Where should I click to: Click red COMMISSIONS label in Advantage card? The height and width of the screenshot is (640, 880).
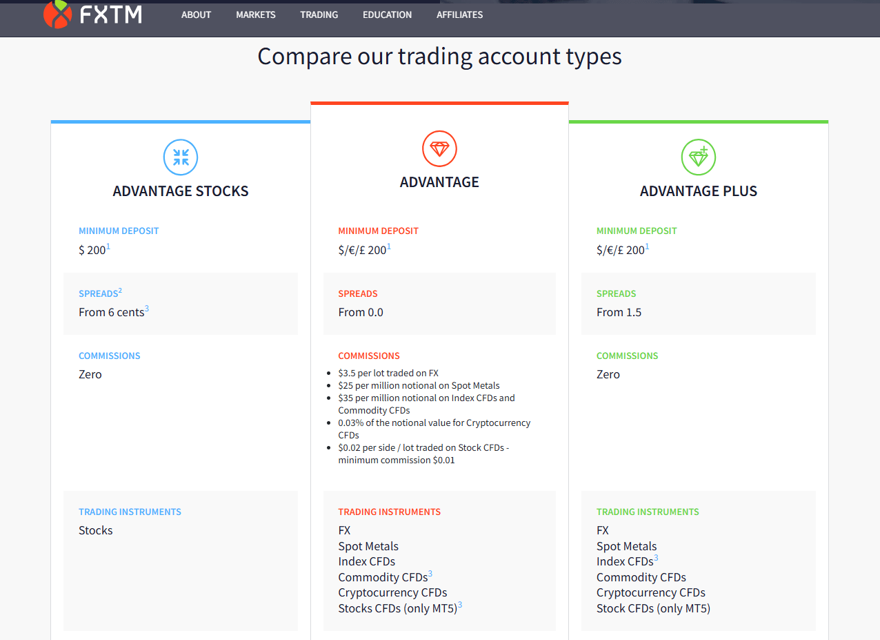(x=369, y=356)
